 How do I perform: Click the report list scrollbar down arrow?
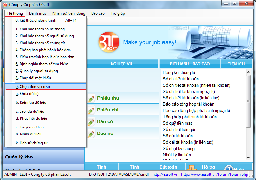coord(249,157)
